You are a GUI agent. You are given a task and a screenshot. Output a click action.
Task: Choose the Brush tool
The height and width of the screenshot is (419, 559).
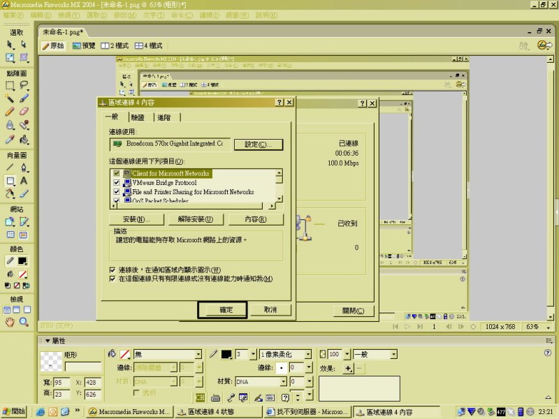coord(24,98)
